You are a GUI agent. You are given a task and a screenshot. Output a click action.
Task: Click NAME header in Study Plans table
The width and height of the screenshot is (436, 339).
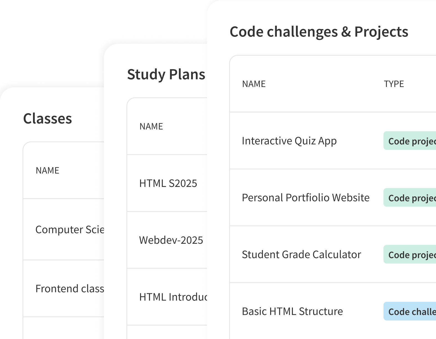(x=151, y=126)
